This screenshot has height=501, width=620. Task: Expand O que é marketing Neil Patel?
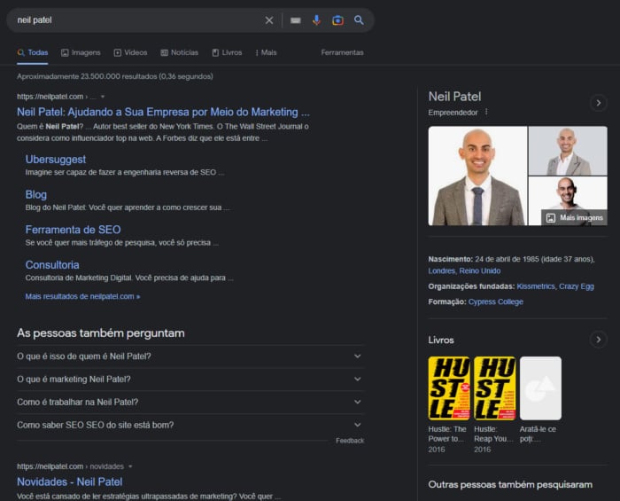click(x=190, y=380)
